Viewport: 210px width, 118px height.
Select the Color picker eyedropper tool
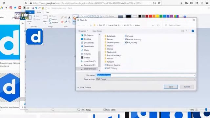66,22
